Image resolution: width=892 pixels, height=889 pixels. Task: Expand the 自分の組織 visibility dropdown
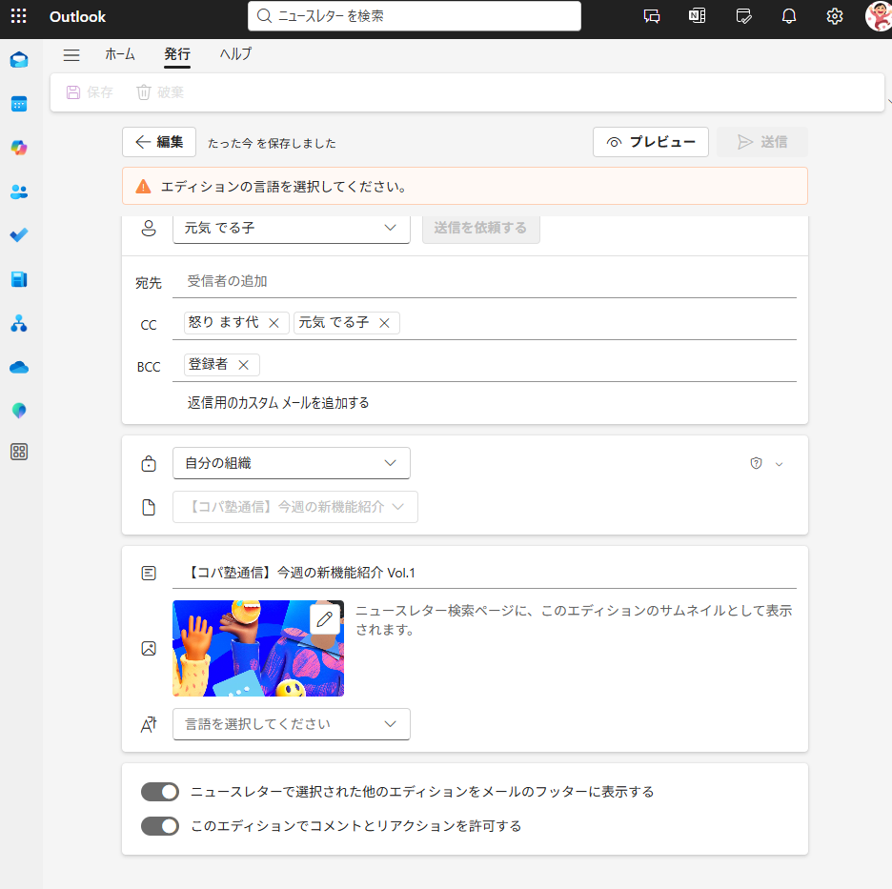click(x=291, y=463)
